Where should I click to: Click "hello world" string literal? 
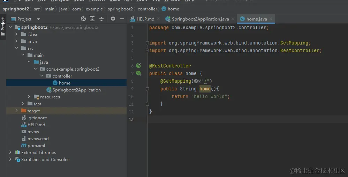209,96
